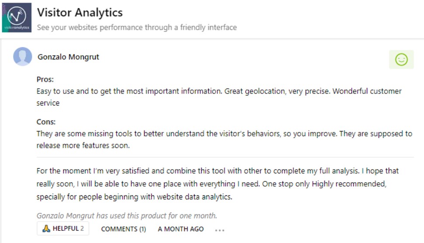Click the Pros heading
424x243 pixels.
point(45,80)
